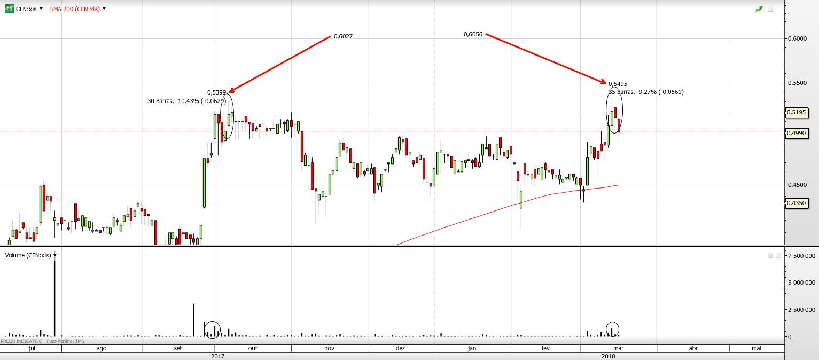Screen dimensions: 819x360
Task: Click the 0,5495 high price label
Action: coord(618,84)
